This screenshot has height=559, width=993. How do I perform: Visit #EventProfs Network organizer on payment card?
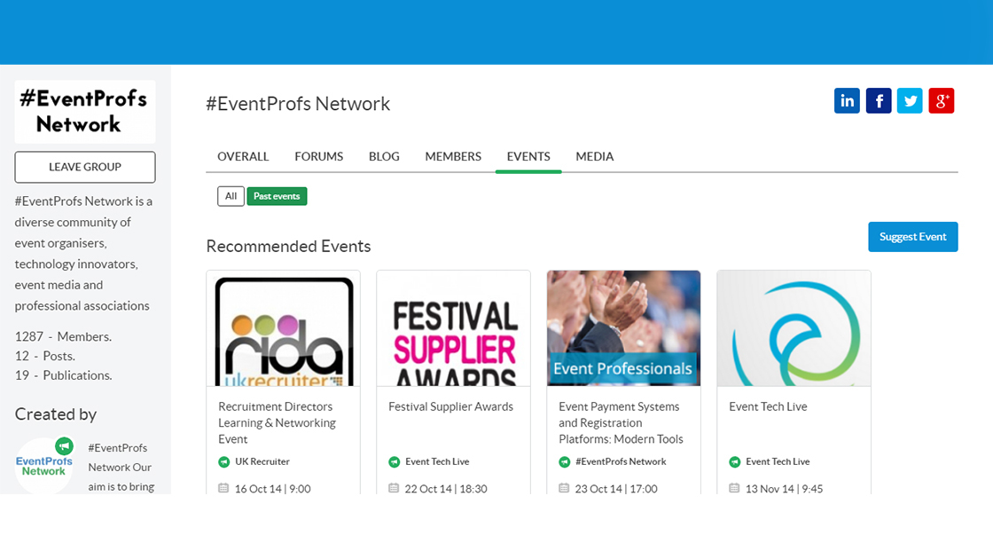621,462
